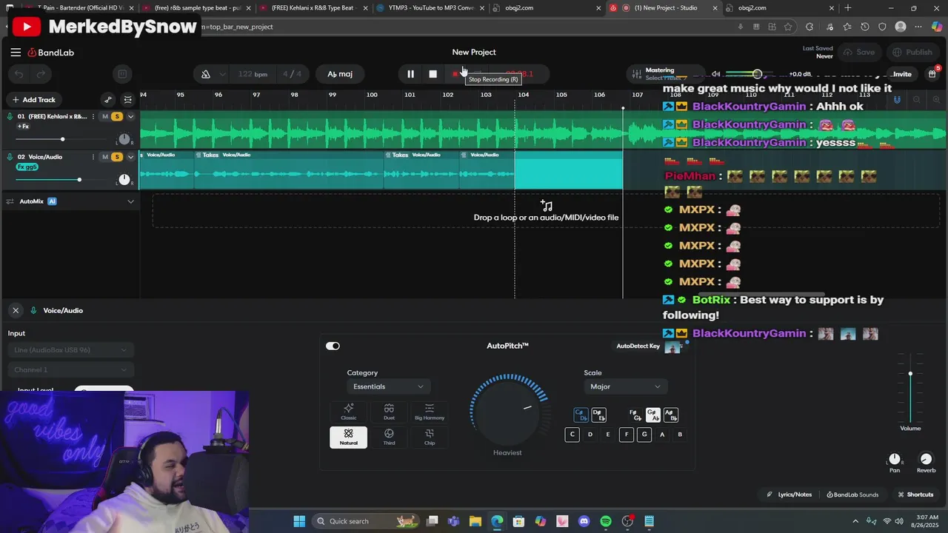This screenshot has width=948, height=533.
Task: Expand track 01 options chevron
Action: tap(130, 117)
